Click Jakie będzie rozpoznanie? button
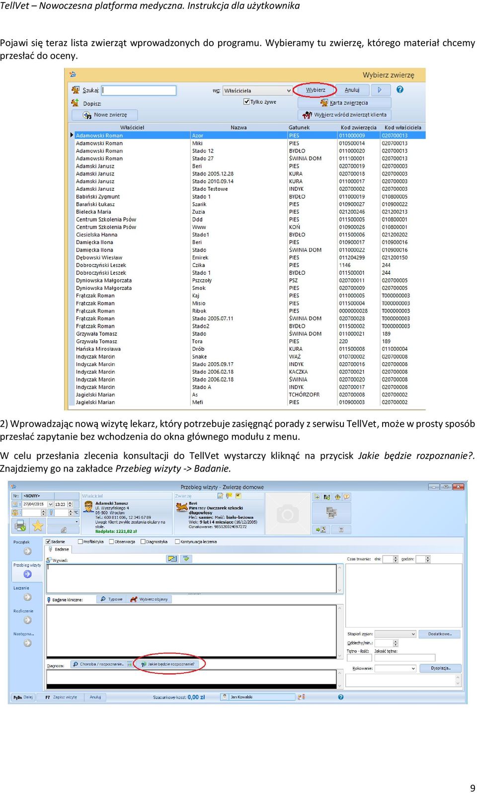The width and height of the screenshot is (477, 793). [x=167, y=664]
